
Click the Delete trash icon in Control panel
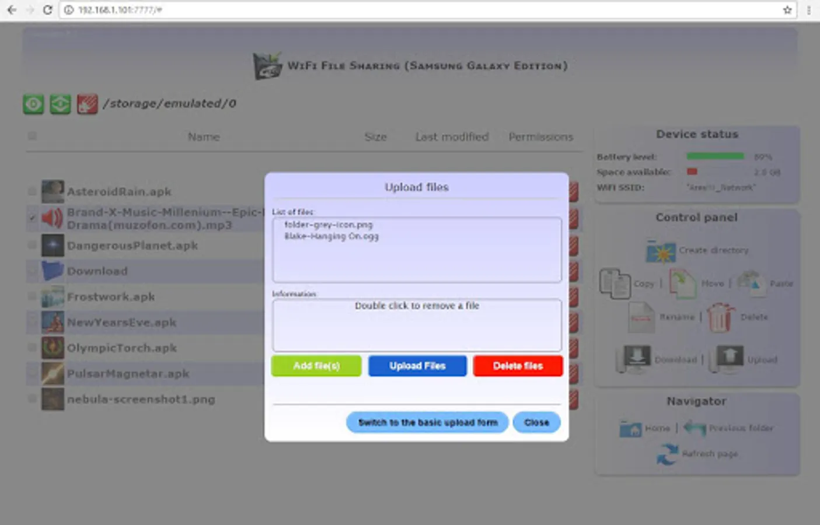click(x=721, y=317)
